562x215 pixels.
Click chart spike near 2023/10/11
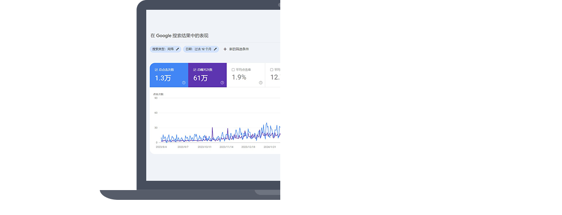212,129
